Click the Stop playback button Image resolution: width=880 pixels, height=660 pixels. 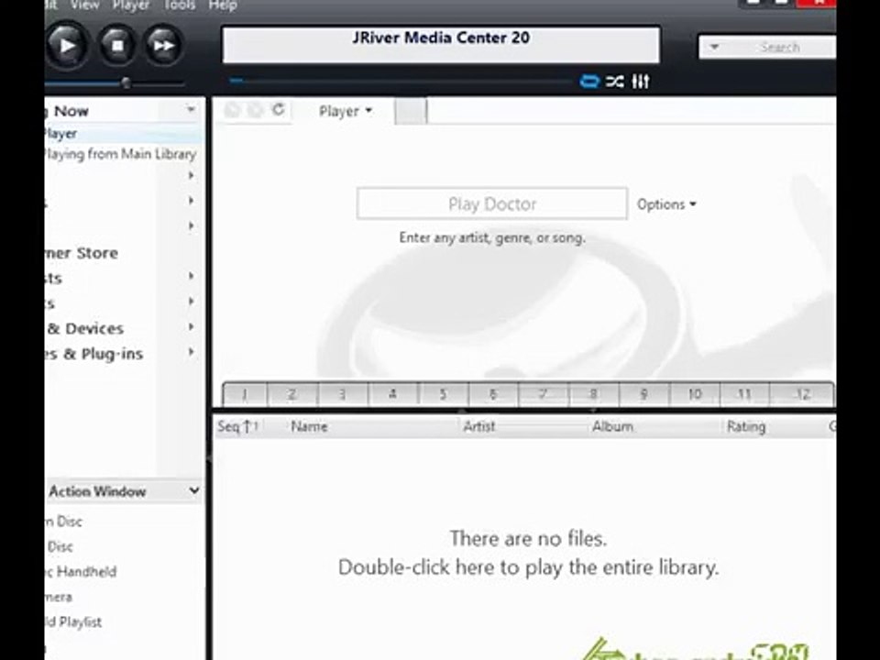pyautogui.click(x=117, y=46)
